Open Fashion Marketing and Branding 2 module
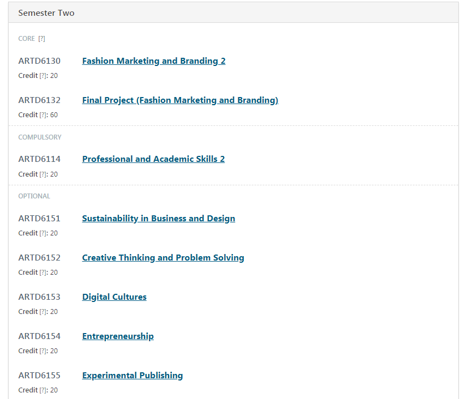 [x=153, y=61]
